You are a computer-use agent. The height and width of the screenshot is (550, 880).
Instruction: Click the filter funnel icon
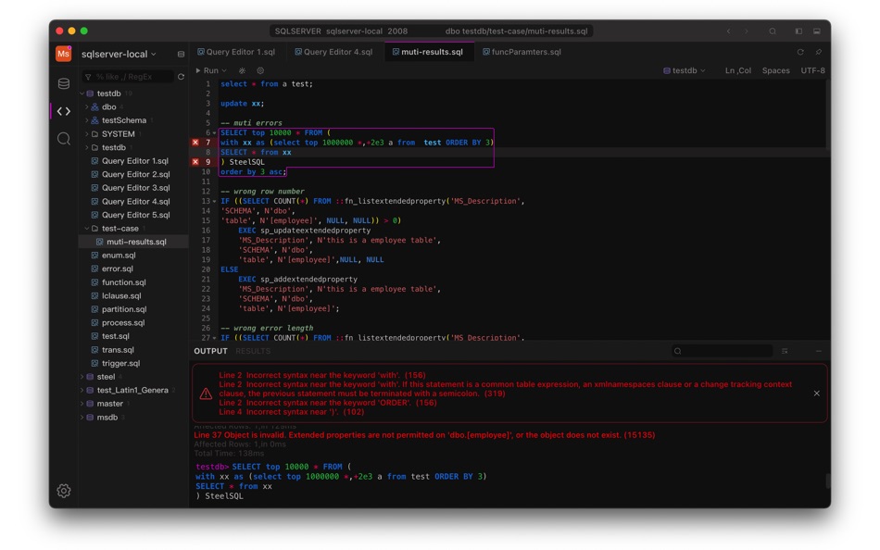(88, 76)
